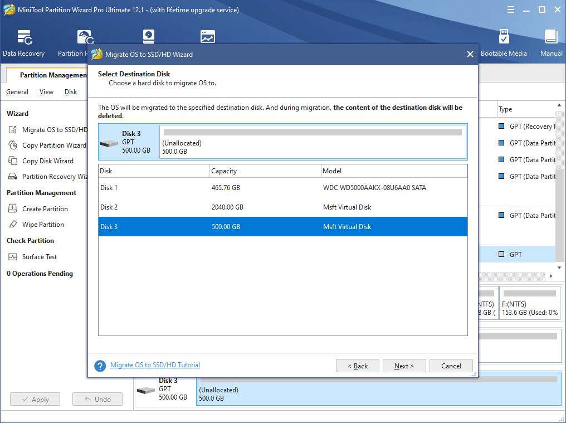
Task: Go back to previous wizard step
Action: (357, 366)
